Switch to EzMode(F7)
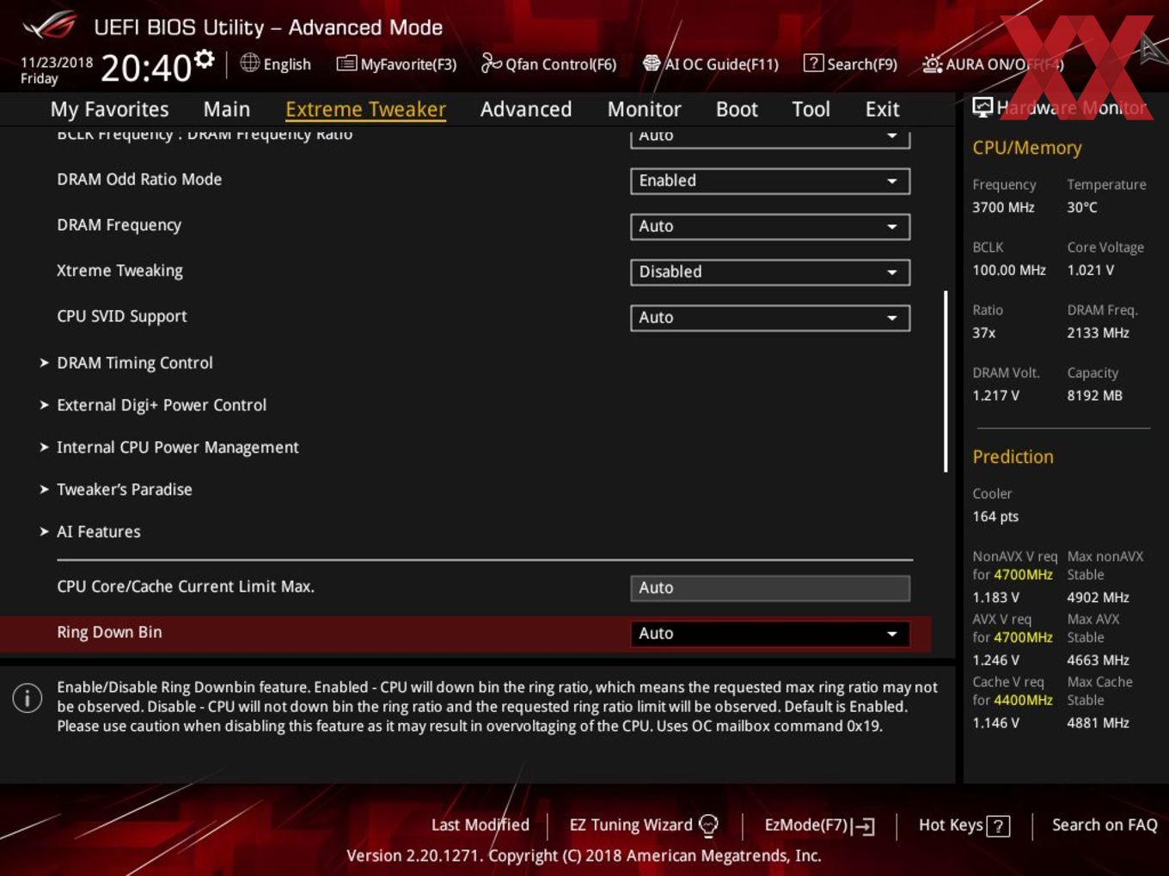This screenshot has height=876, width=1169. tap(819, 826)
